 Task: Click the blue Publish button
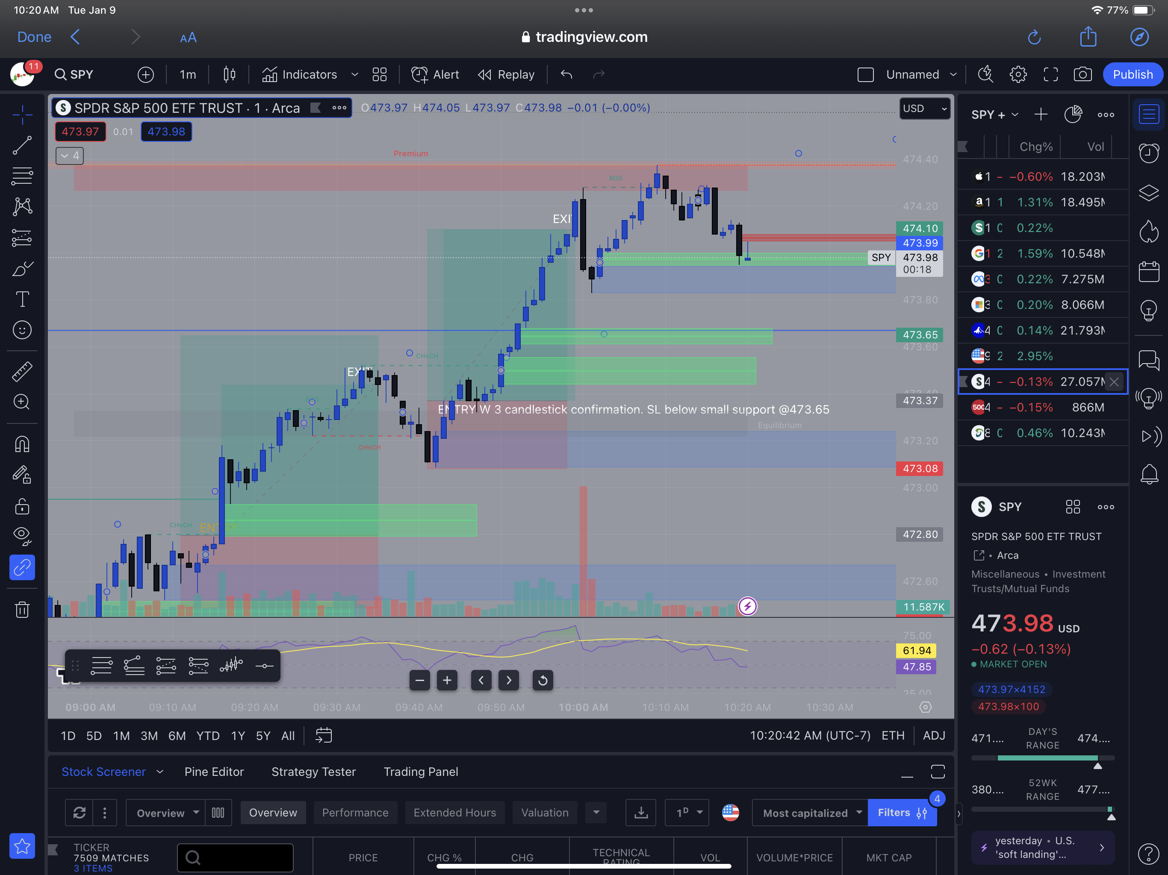pyautogui.click(x=1133, y=74)
